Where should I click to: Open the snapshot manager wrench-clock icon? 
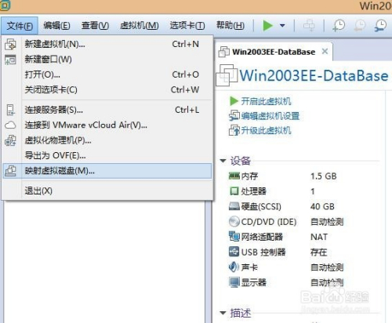click(380, 26)
